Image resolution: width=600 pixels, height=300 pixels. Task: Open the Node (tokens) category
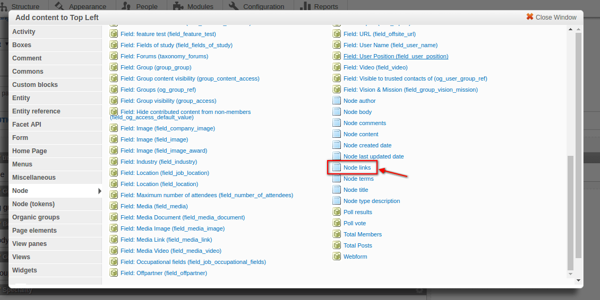click(55, 204)
